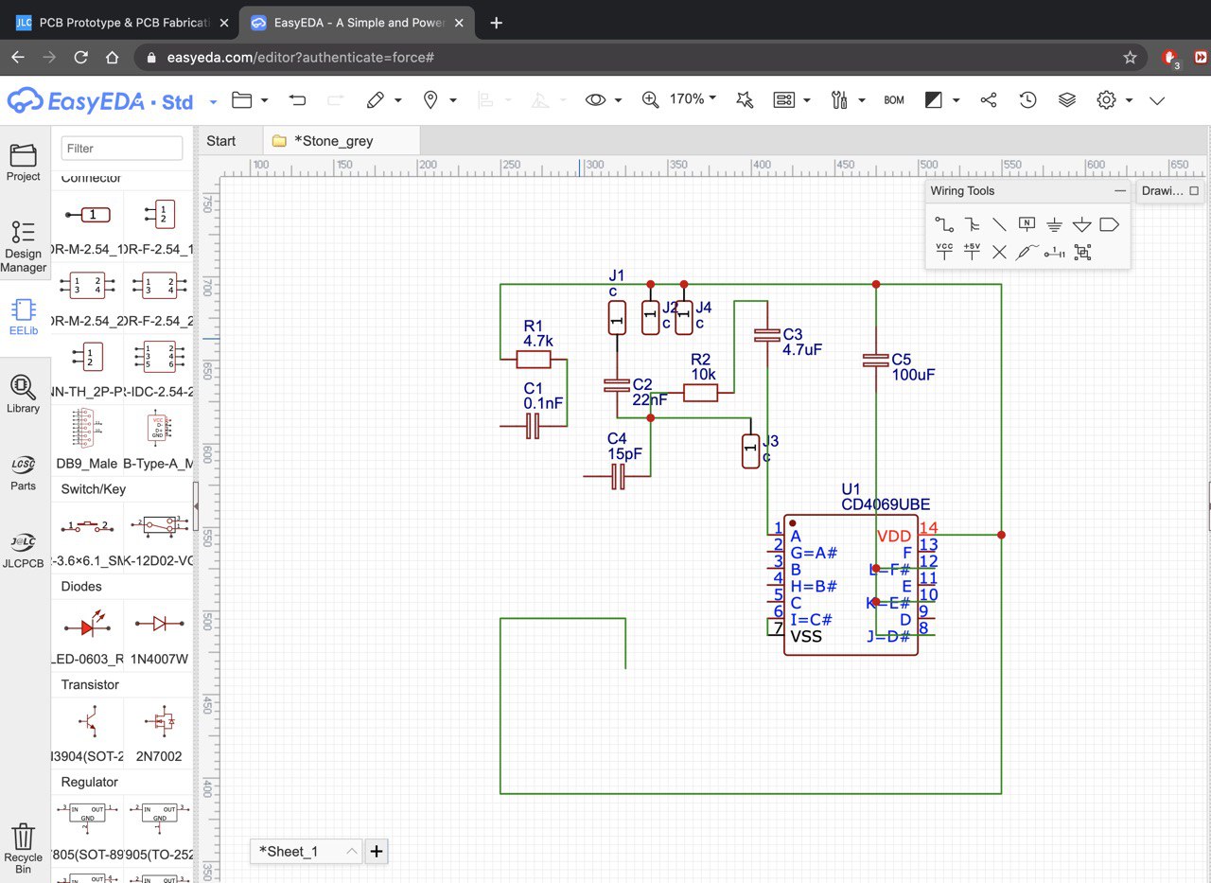Viewport: 1211px width, 883px height.
Task: Bookmark this page with the star
Action: pos(1130,58)
